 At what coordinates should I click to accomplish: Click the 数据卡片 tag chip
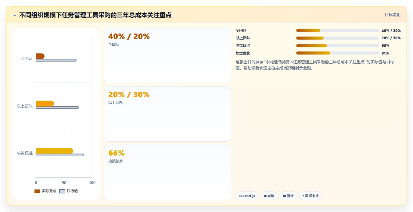point(310,196)
